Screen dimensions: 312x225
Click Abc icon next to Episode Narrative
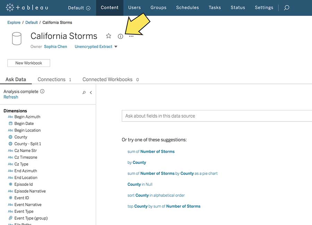10,191
